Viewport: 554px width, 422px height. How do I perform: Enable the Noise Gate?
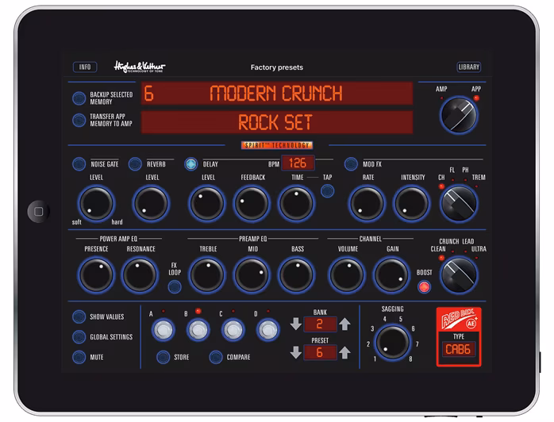(79, 164)
